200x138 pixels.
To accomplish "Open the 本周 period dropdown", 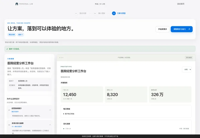I will tap(187, 70).
